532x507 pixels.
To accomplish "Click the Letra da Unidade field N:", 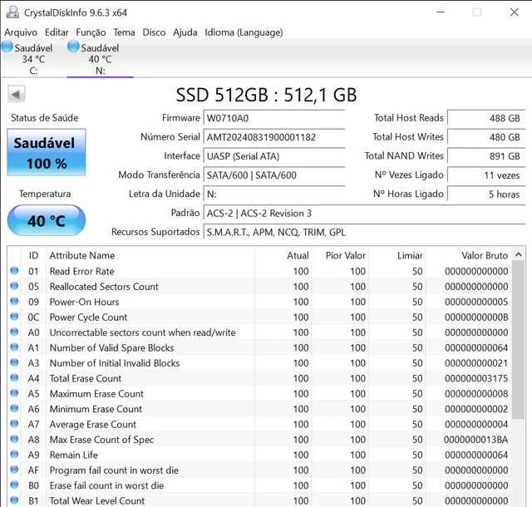I will 274,194.
